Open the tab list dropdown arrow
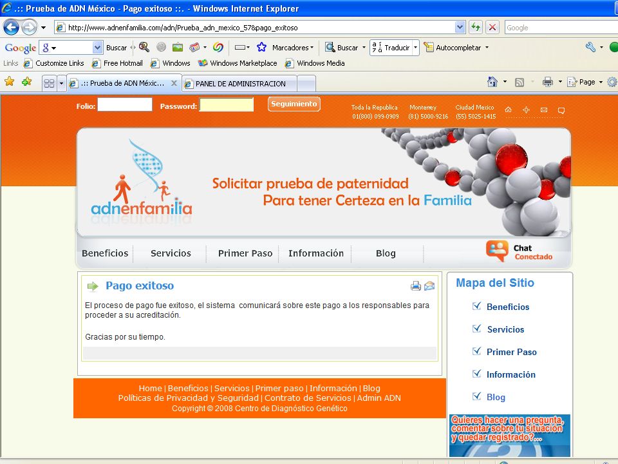This screenshot has height=464, width=618. (61, 83)
